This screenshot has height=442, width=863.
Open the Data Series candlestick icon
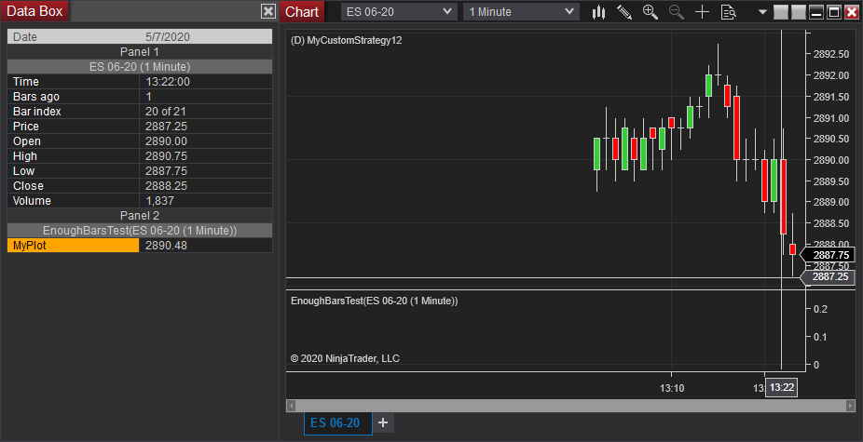(x=599, y=11)
